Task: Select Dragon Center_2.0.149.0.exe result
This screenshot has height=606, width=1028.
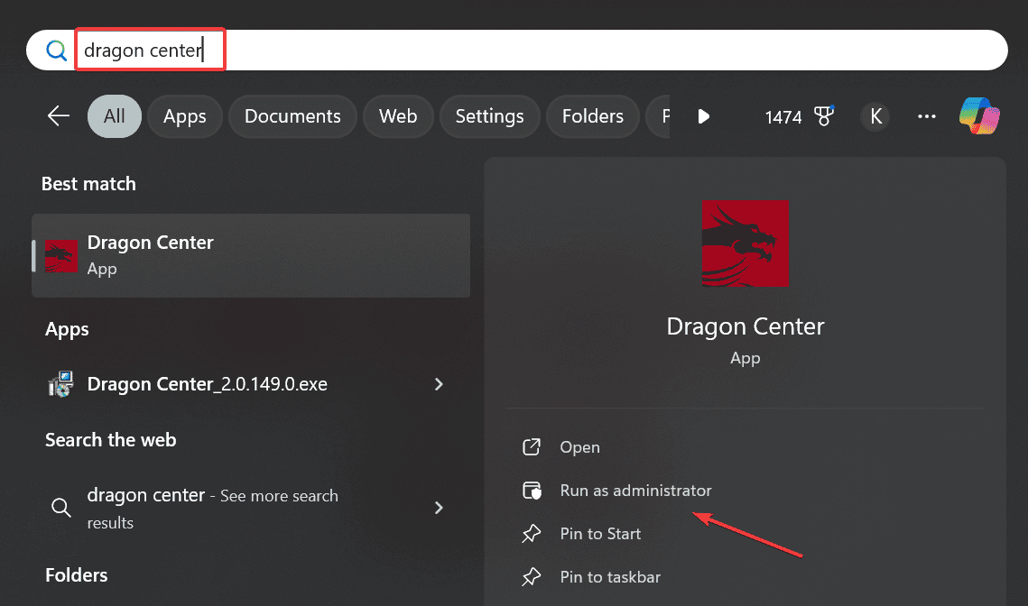Action: [251, 384]
